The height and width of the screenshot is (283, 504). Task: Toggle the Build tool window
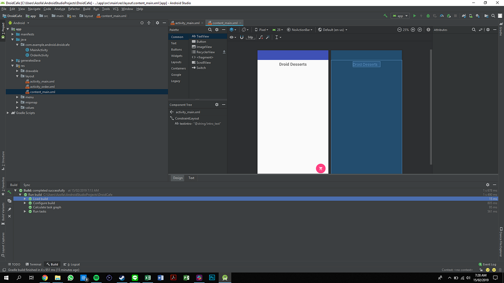[52, 264]
